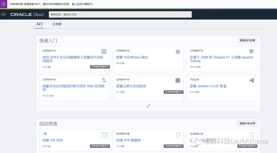Click the cloud native app grid icon
This screenshot has width=277, height=153.
178,80
